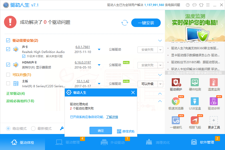The image size is (225, 150).
Task: Click the refresh scan icon
Action: (x=124, y=23)
